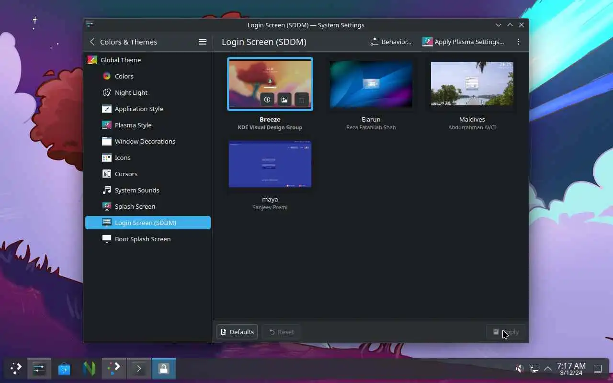Select the maya login theme thumbnail
613x383 pixels.
click(270, 164)
